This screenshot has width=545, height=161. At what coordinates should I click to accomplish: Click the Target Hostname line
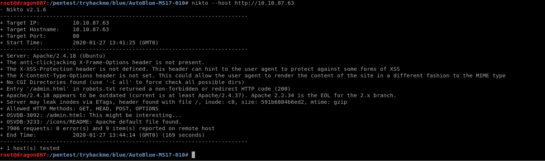pos(54,29)
